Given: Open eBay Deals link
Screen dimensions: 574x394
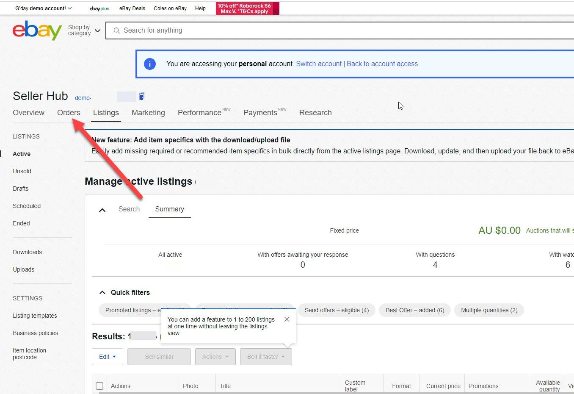Looking at the screenshot, I should pyautogui.click(x=132, y=8).
